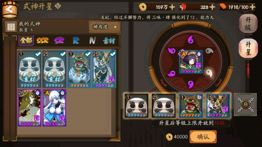Switch to the 素材 filter tab
The width and height of the screenshot is (262, 147).
point(109,40)
